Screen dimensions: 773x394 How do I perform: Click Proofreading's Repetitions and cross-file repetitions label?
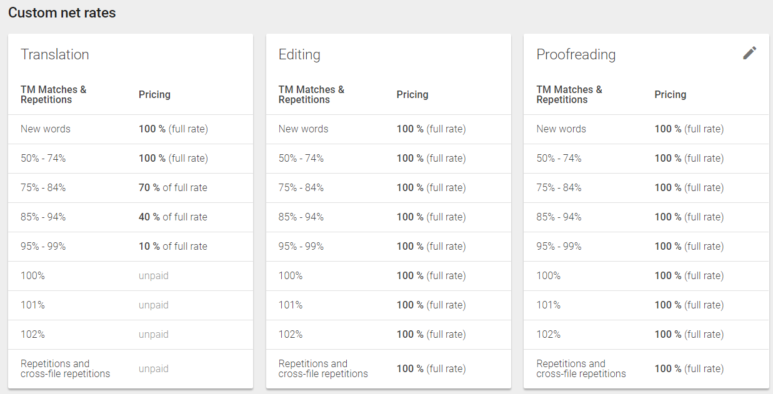pyautogui.click(x=581, y=368)
